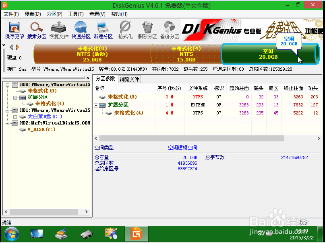Click 新建分区 new partition toolbar icon

(103, 30)
